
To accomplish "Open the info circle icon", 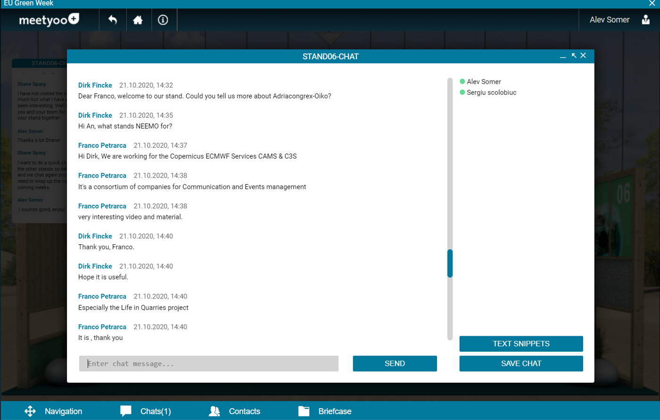I will 163,20.
